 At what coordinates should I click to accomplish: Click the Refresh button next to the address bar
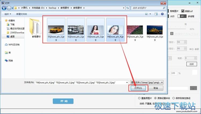pyautogui.click(x=127, y=8)
